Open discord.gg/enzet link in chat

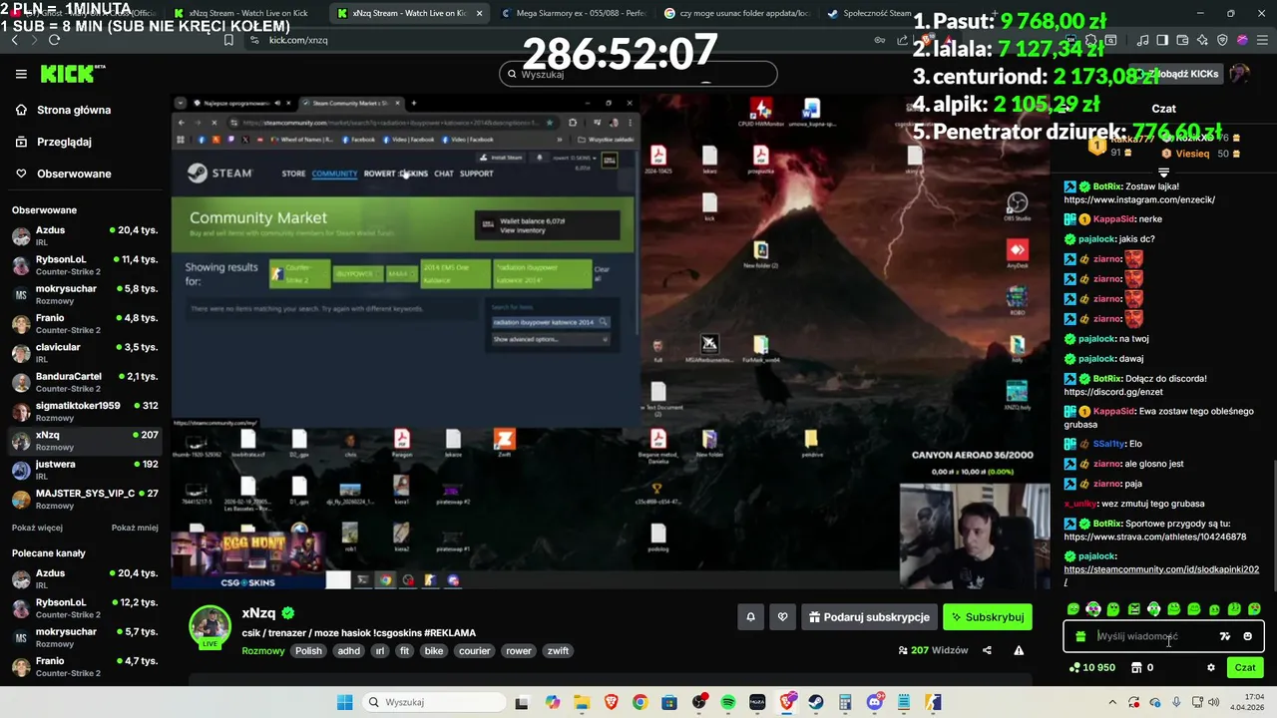coord(1113,392)
